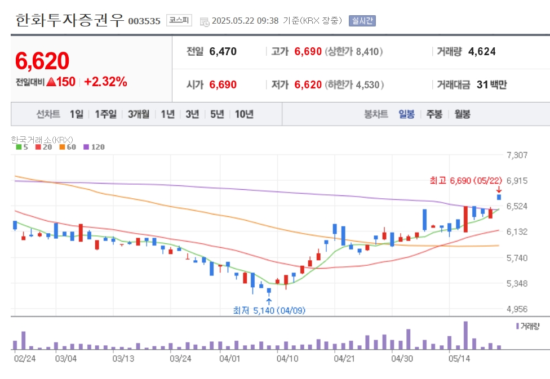
Task: Click the 최고 6,690 high price marker
Action: (x=466, y=181)
